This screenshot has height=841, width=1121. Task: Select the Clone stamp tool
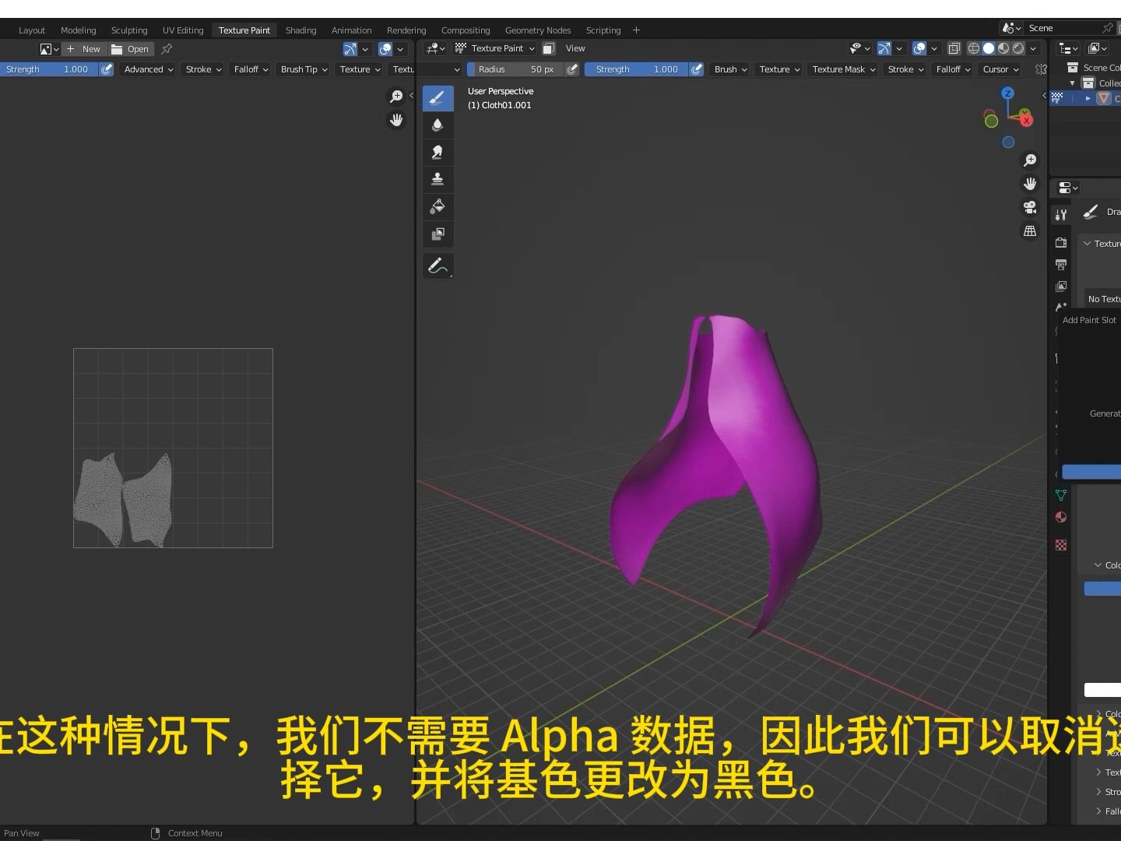click(x=438, y=180)
